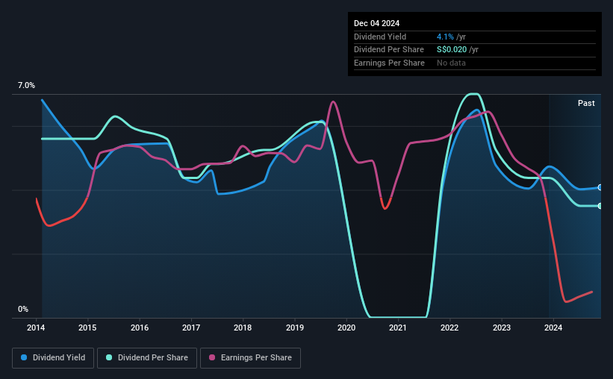The image size is (613, 379).
Task: Click the 2015 x-axis label
Action: pos(87,328)
